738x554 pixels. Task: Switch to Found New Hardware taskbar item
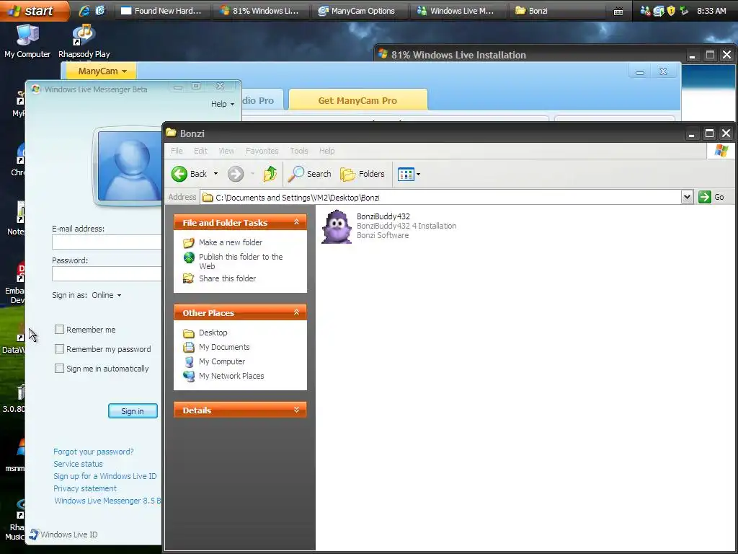161,11
